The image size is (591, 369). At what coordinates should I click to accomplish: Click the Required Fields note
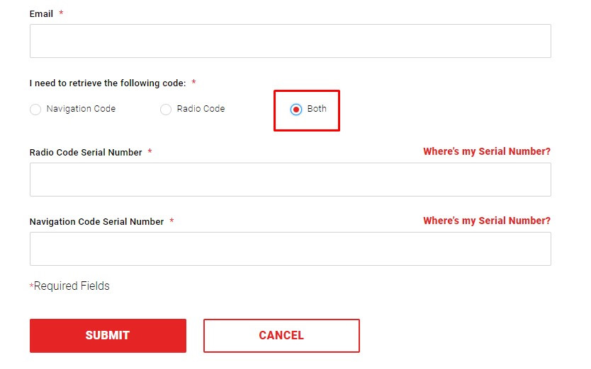[71, 286]
